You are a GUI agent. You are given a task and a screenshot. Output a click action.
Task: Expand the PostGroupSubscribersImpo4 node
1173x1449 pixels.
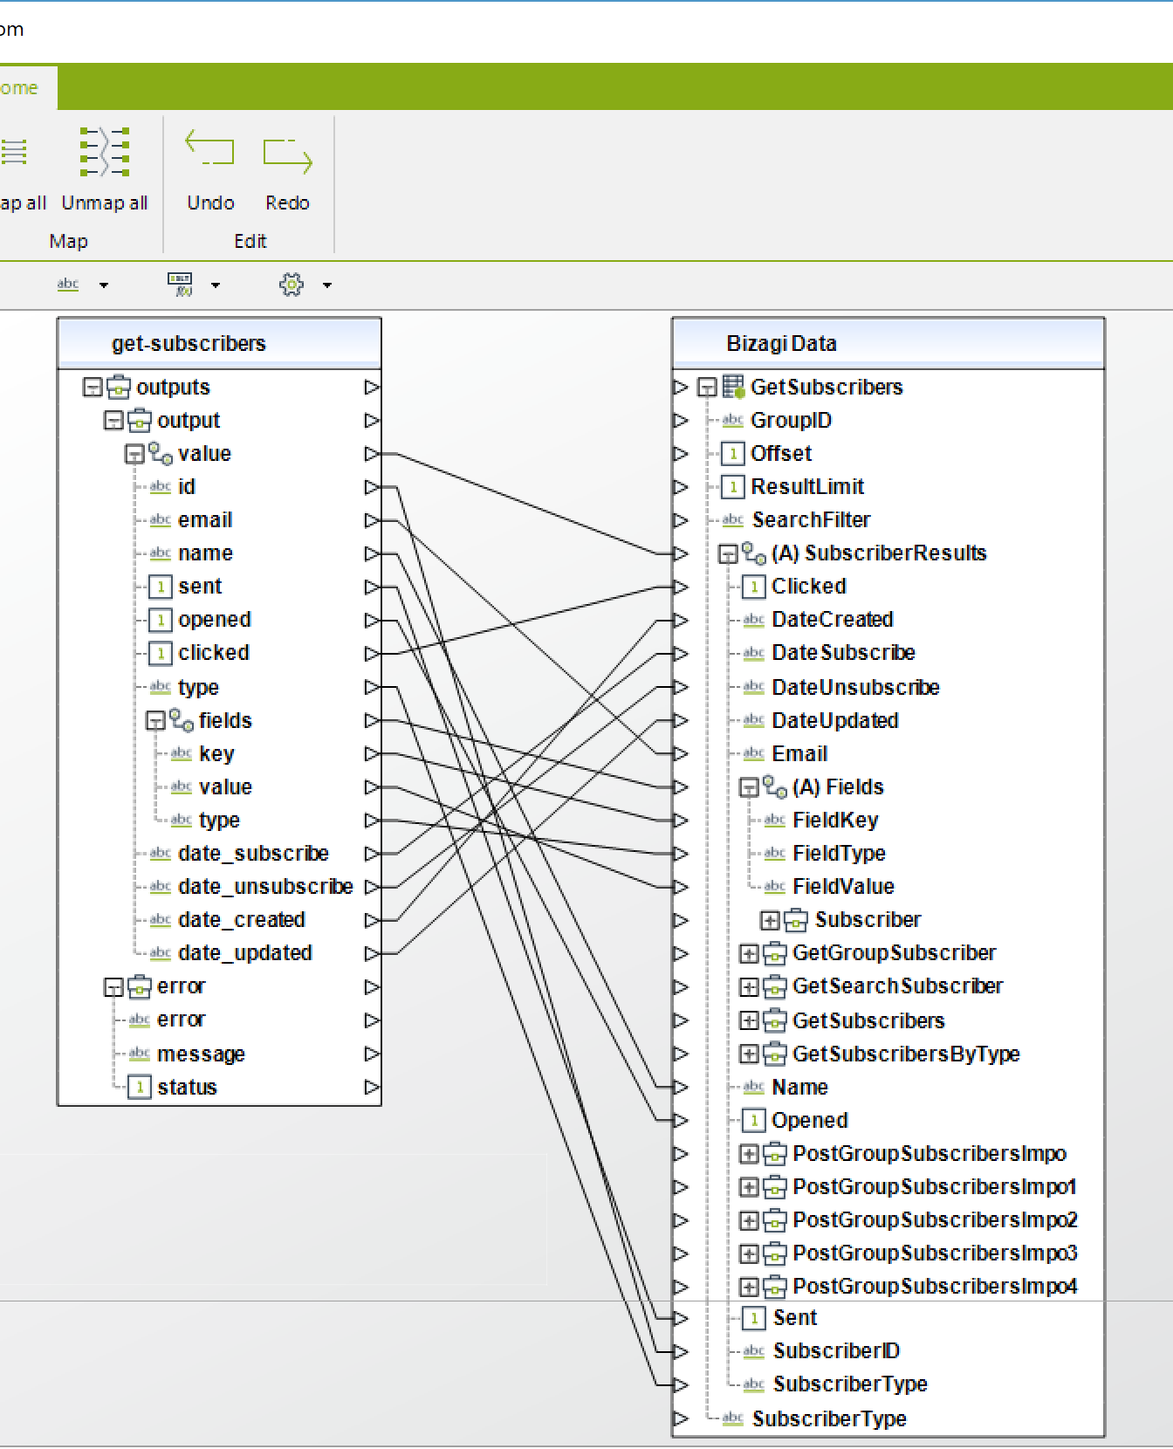click(x=749, y=1287)
